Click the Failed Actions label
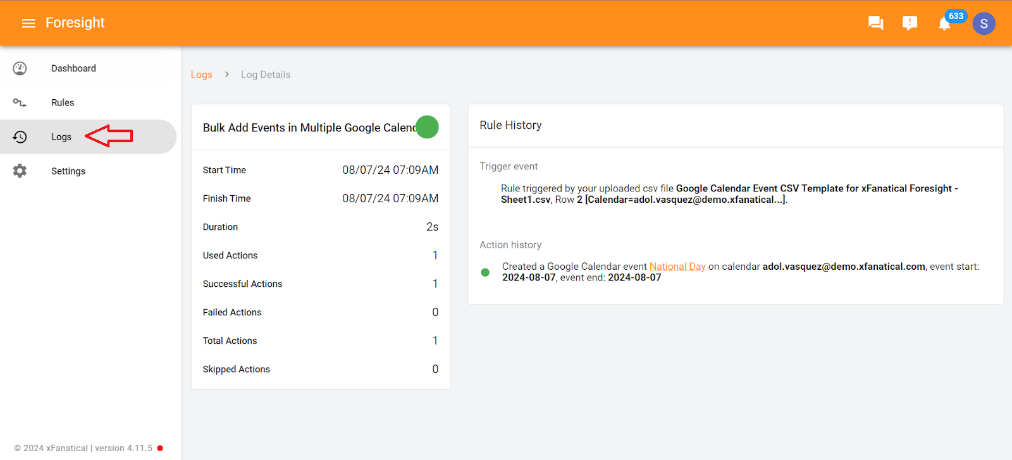Image resolution: width=1012 pixels, height=460 pixels. coord(232,312)
